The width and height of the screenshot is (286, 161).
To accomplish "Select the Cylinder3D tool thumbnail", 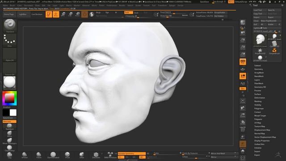I will (x=274, y=44).
